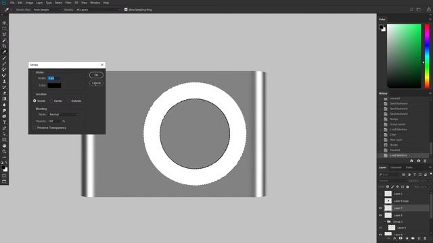433x243 pixels.
Task: Select the Horizontal Type tool
Action: tap(4, 122)
